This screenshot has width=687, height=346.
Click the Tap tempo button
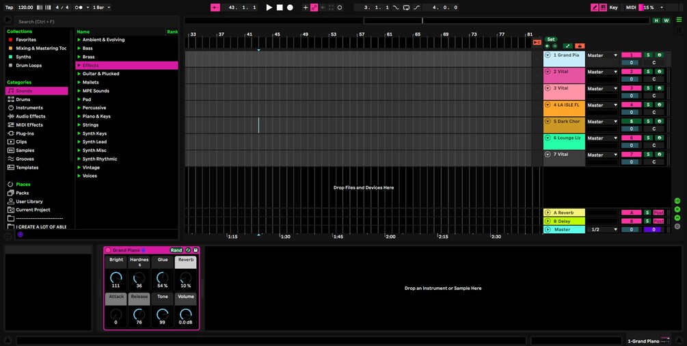click(9, 8)
